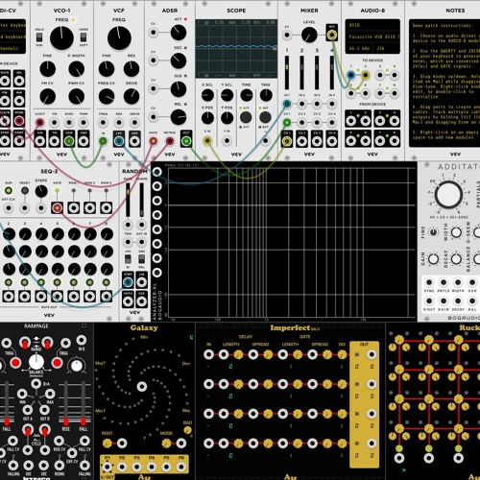This screenshot has width=480, height=480.
Task: Open the AUDIO-8 ASIO driver selector
Action: pos(372,25)
